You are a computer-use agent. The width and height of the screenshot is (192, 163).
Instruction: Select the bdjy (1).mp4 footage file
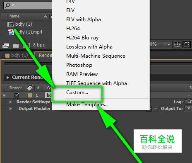[30, 32]
